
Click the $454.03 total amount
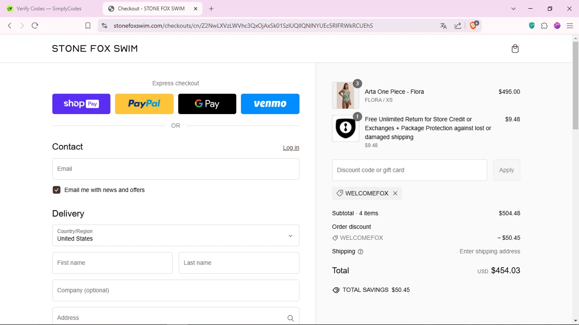click(506, 271)
